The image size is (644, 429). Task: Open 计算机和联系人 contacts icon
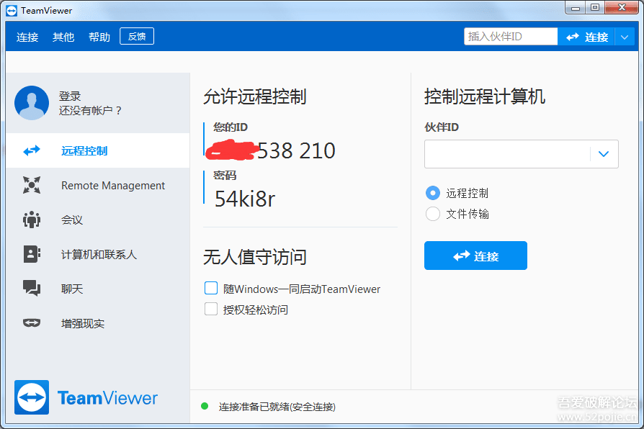pyautogui.click(x=32, y=254)
